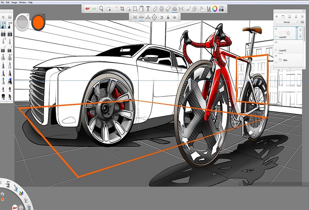Toggle visibility of Layer42
Viewport: 309px width, 210px height.
[x=276, y=42]
